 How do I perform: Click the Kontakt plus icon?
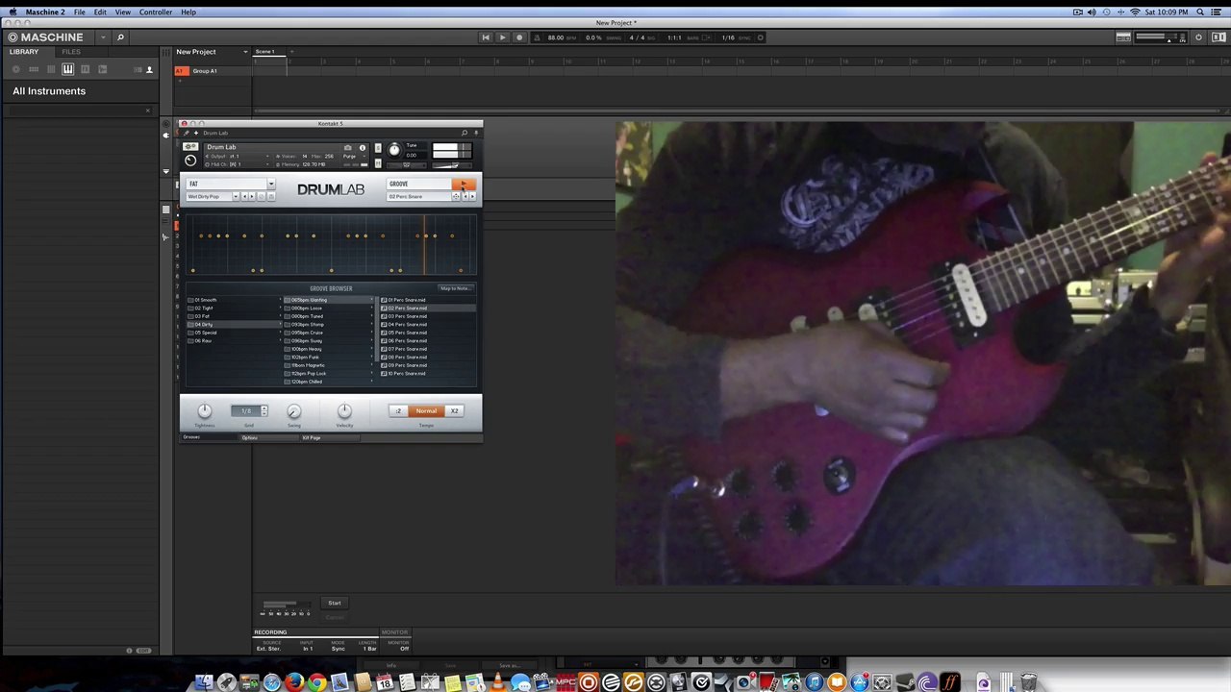point(196,133)
